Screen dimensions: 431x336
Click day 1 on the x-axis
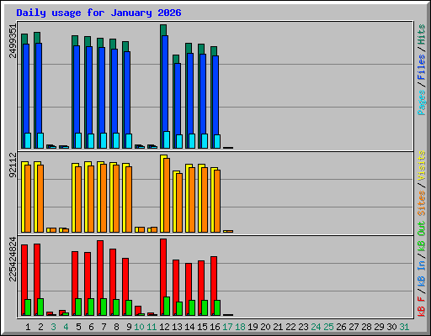coord(28,327)
